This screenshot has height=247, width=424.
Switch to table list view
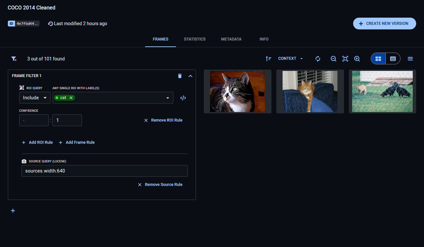[x=393, y=59]
